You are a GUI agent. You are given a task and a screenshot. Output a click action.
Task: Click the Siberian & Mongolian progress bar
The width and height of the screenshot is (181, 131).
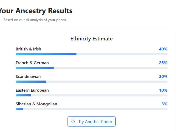(x=91, y=109)
